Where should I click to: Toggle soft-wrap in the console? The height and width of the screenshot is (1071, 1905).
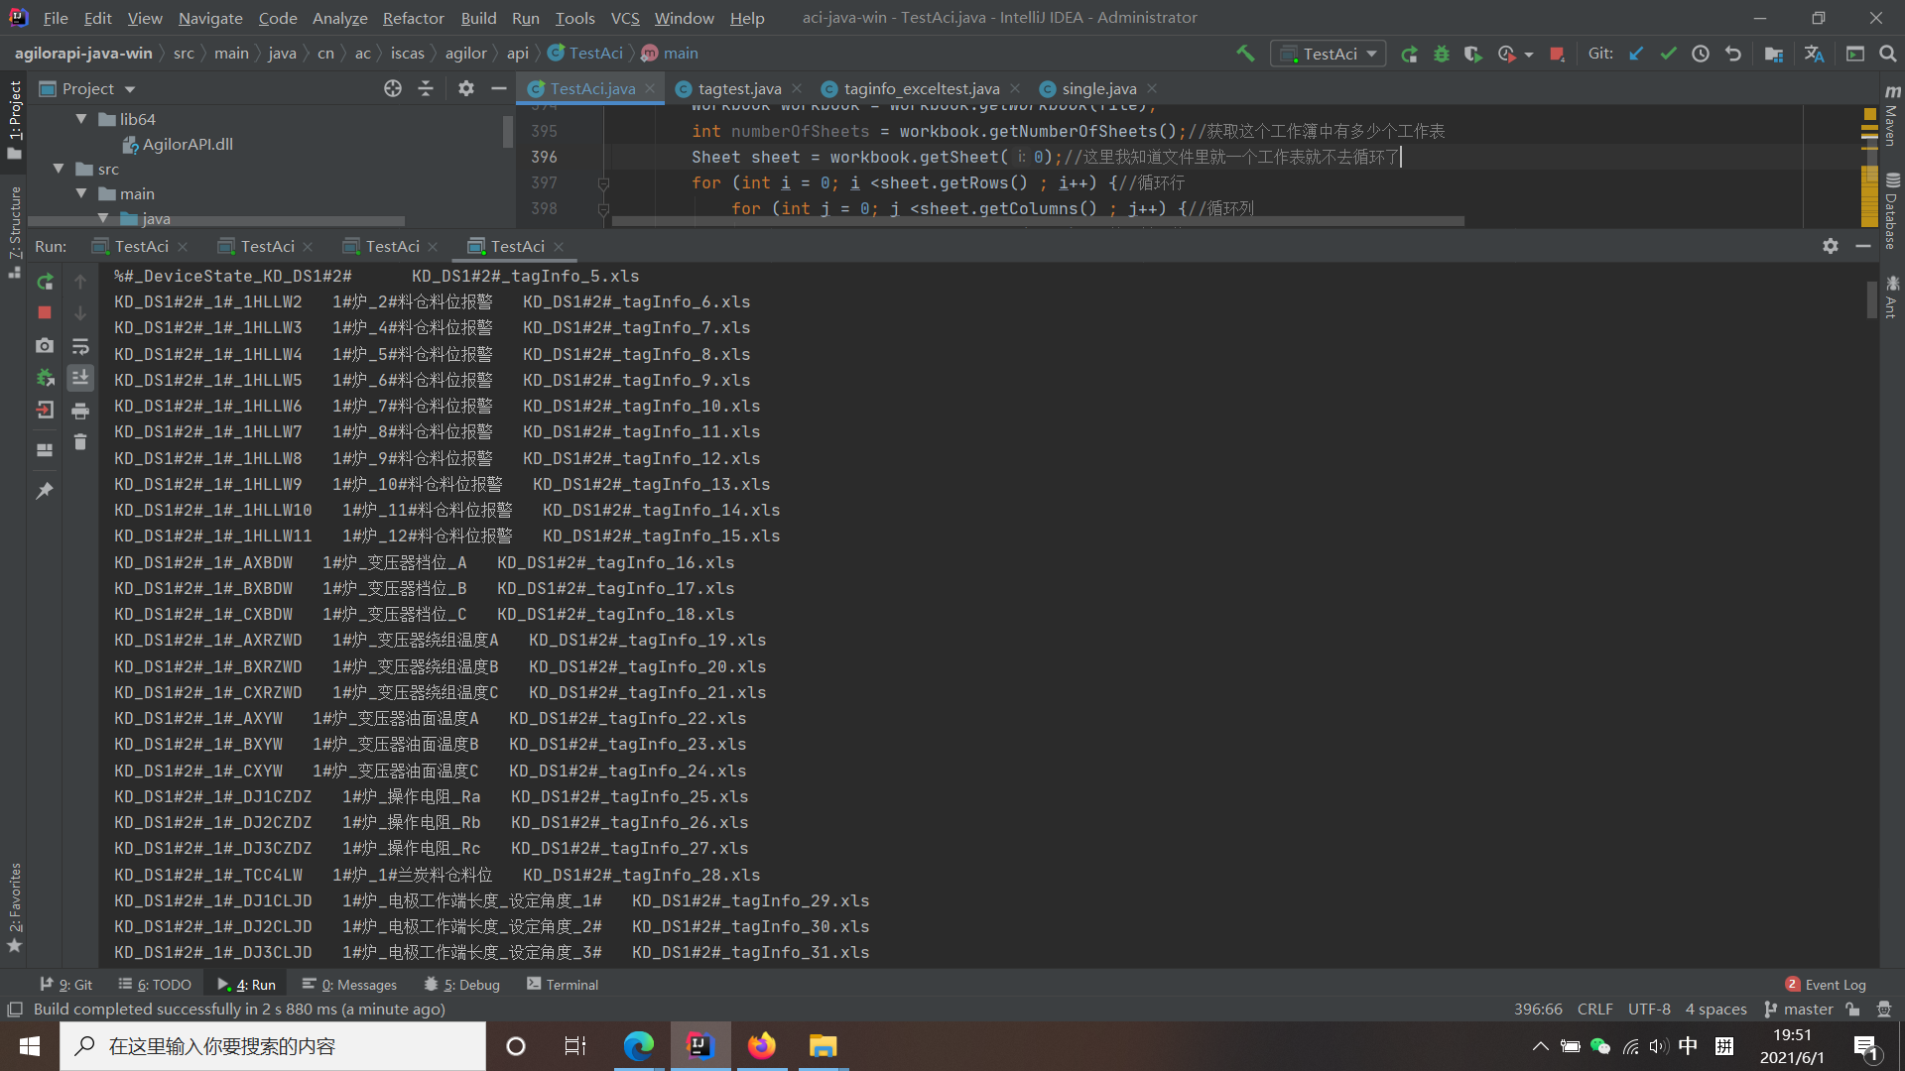click(80, 347)
